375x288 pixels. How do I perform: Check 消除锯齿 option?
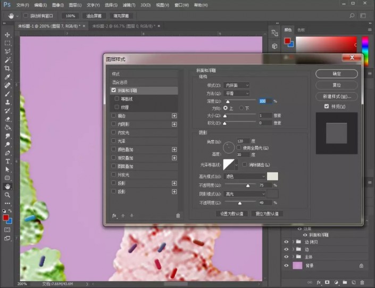pyautogui.click(x=245, y=164)
